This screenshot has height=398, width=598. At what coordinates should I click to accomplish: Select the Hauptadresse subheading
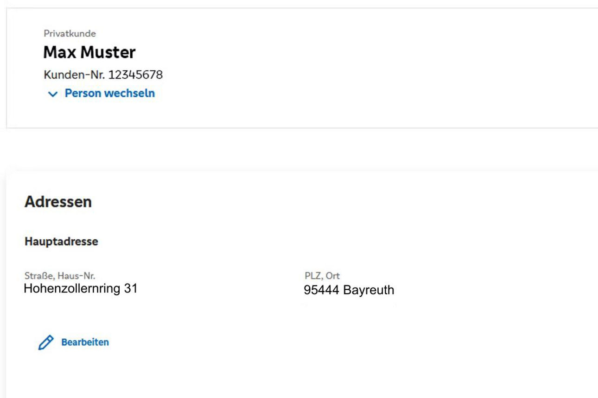61,242
